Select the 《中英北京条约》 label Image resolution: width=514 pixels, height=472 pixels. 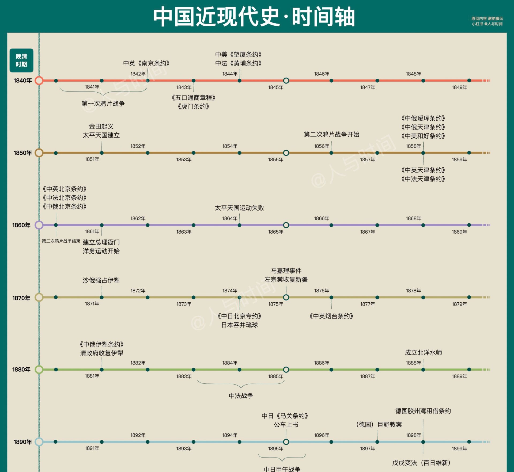click(x=65, y=189)
